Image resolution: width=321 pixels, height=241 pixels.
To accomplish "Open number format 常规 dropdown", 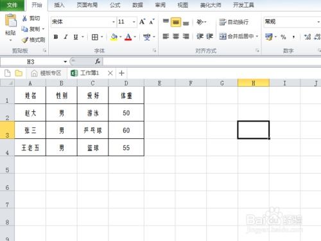I will point(318,22).
